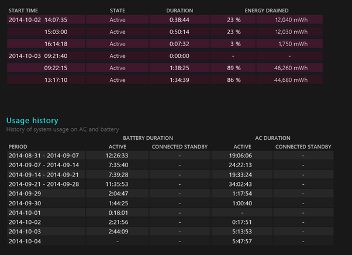Image resolution: width=352 pixels, height=255 pixels.
Task: Select the 12,040 mWh energy value
Action: (x=290, y=19)
